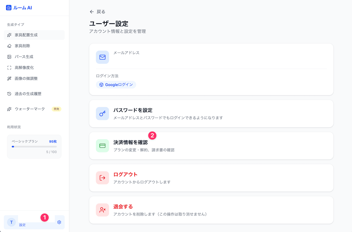Open ウォーターマーク development feature
This screenshot has width=352, height=232.
[x=30, y=109]
